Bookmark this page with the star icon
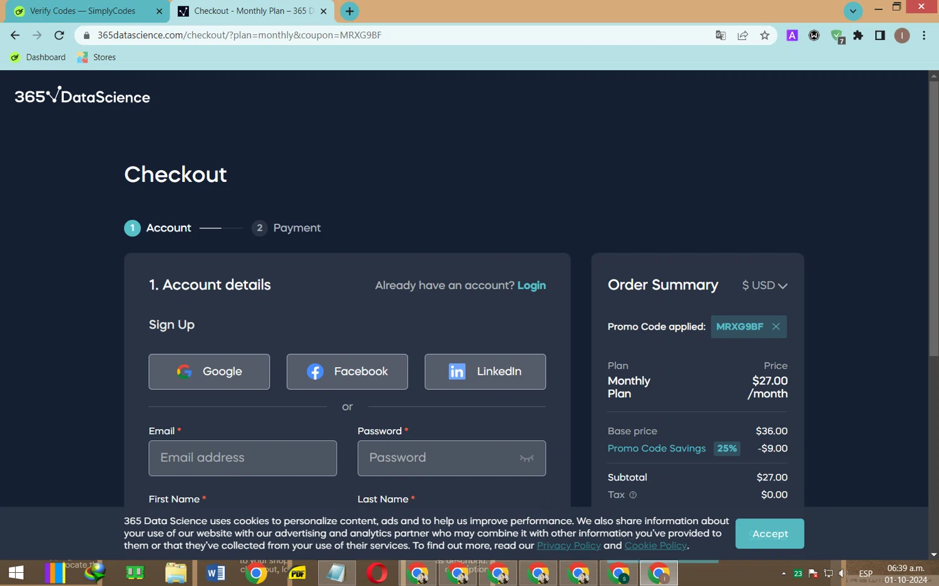939x586 pixels. [764, 35]
